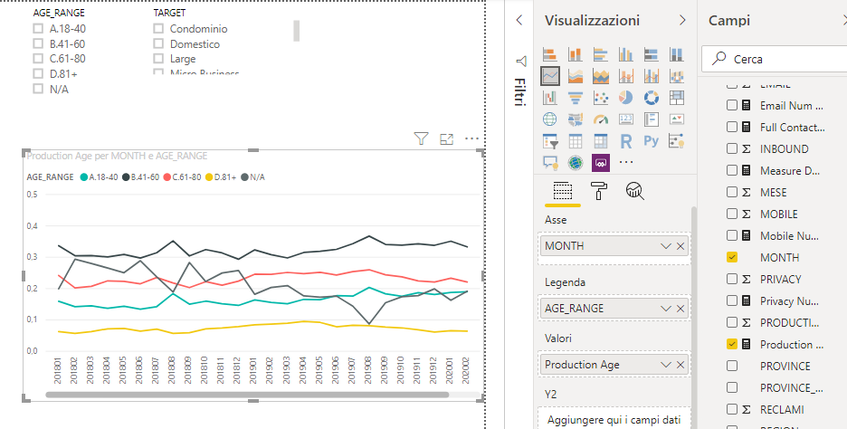Tick the B.41-60 age range checkbox
847x429 pixels.
pos(38,43)
